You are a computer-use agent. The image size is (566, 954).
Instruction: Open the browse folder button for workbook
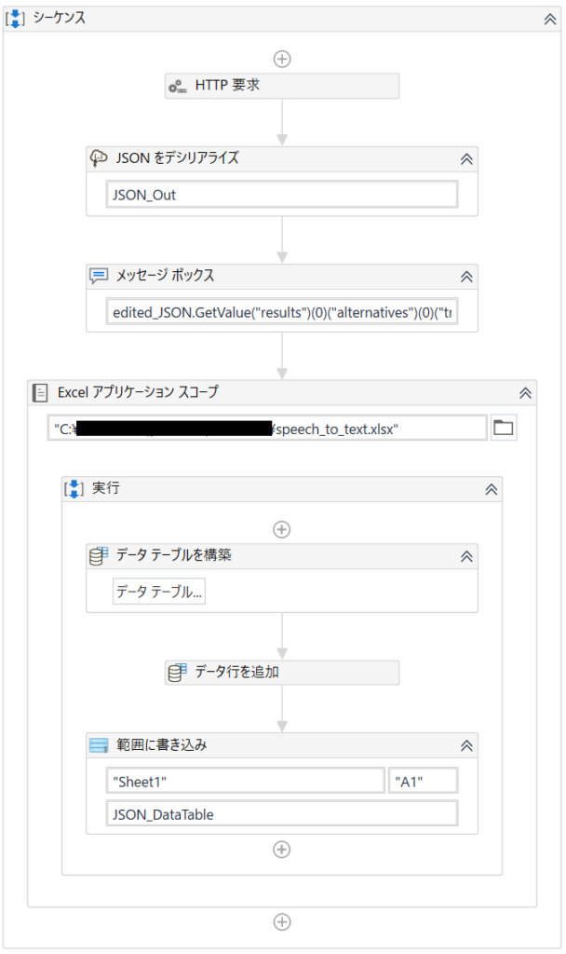point(504,428)
